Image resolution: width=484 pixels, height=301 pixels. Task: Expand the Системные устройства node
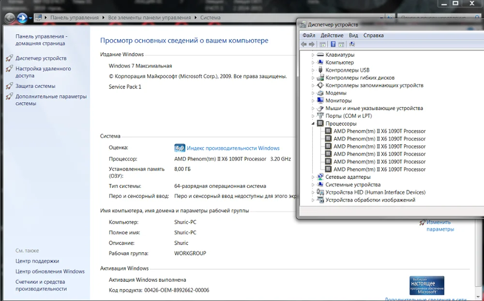coord(313,185)
